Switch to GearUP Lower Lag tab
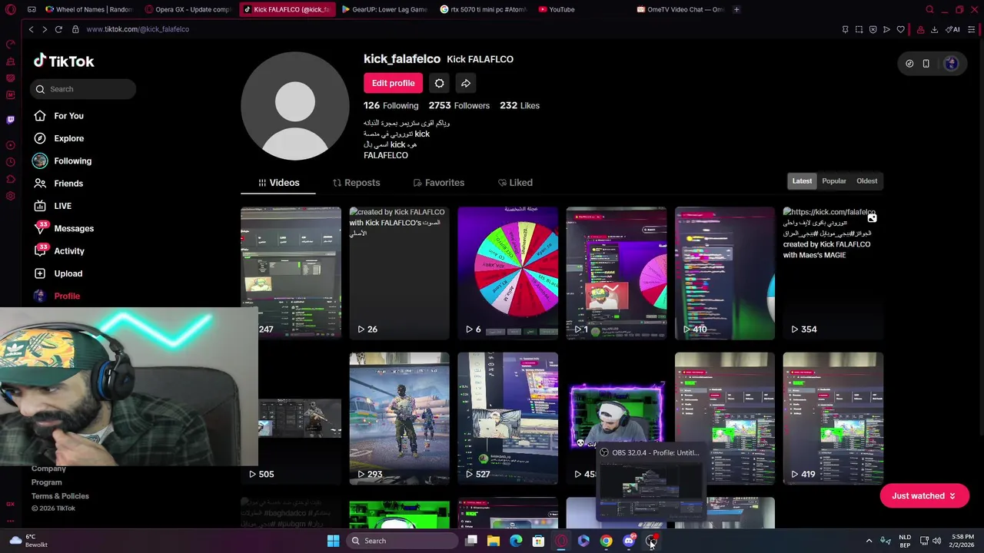Screen dimensions: 984x553 [384, 9]
